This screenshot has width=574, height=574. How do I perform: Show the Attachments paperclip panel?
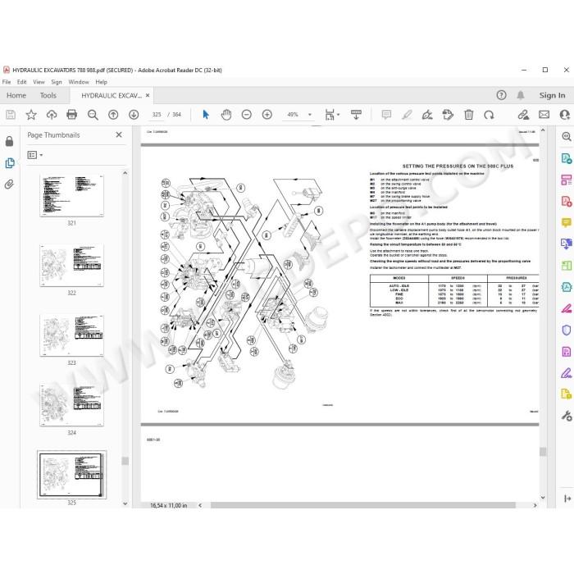(x=10, y=184)
